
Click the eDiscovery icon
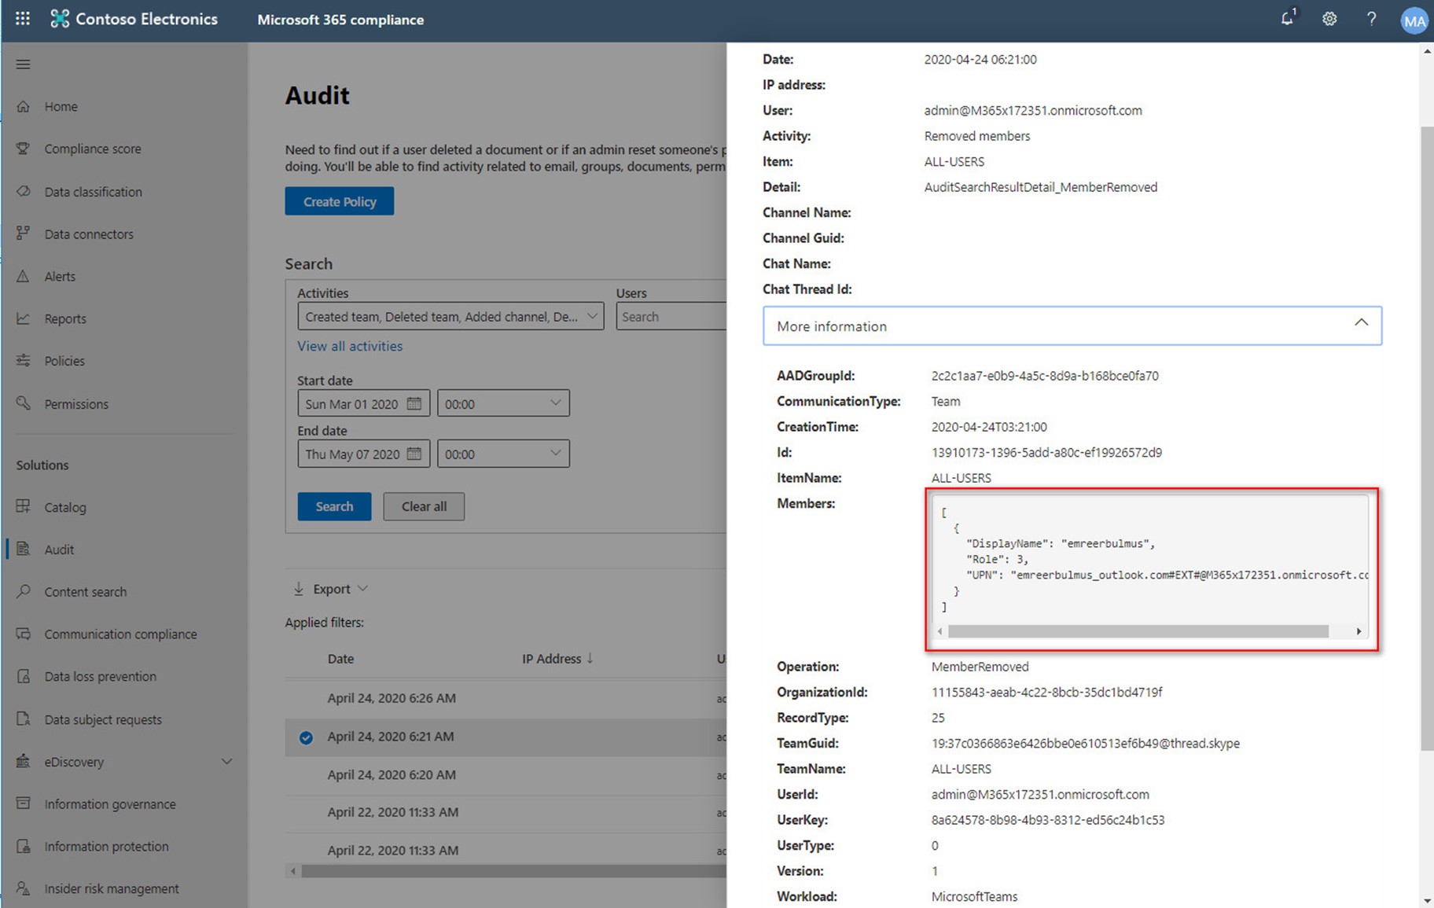coord(23,761)
